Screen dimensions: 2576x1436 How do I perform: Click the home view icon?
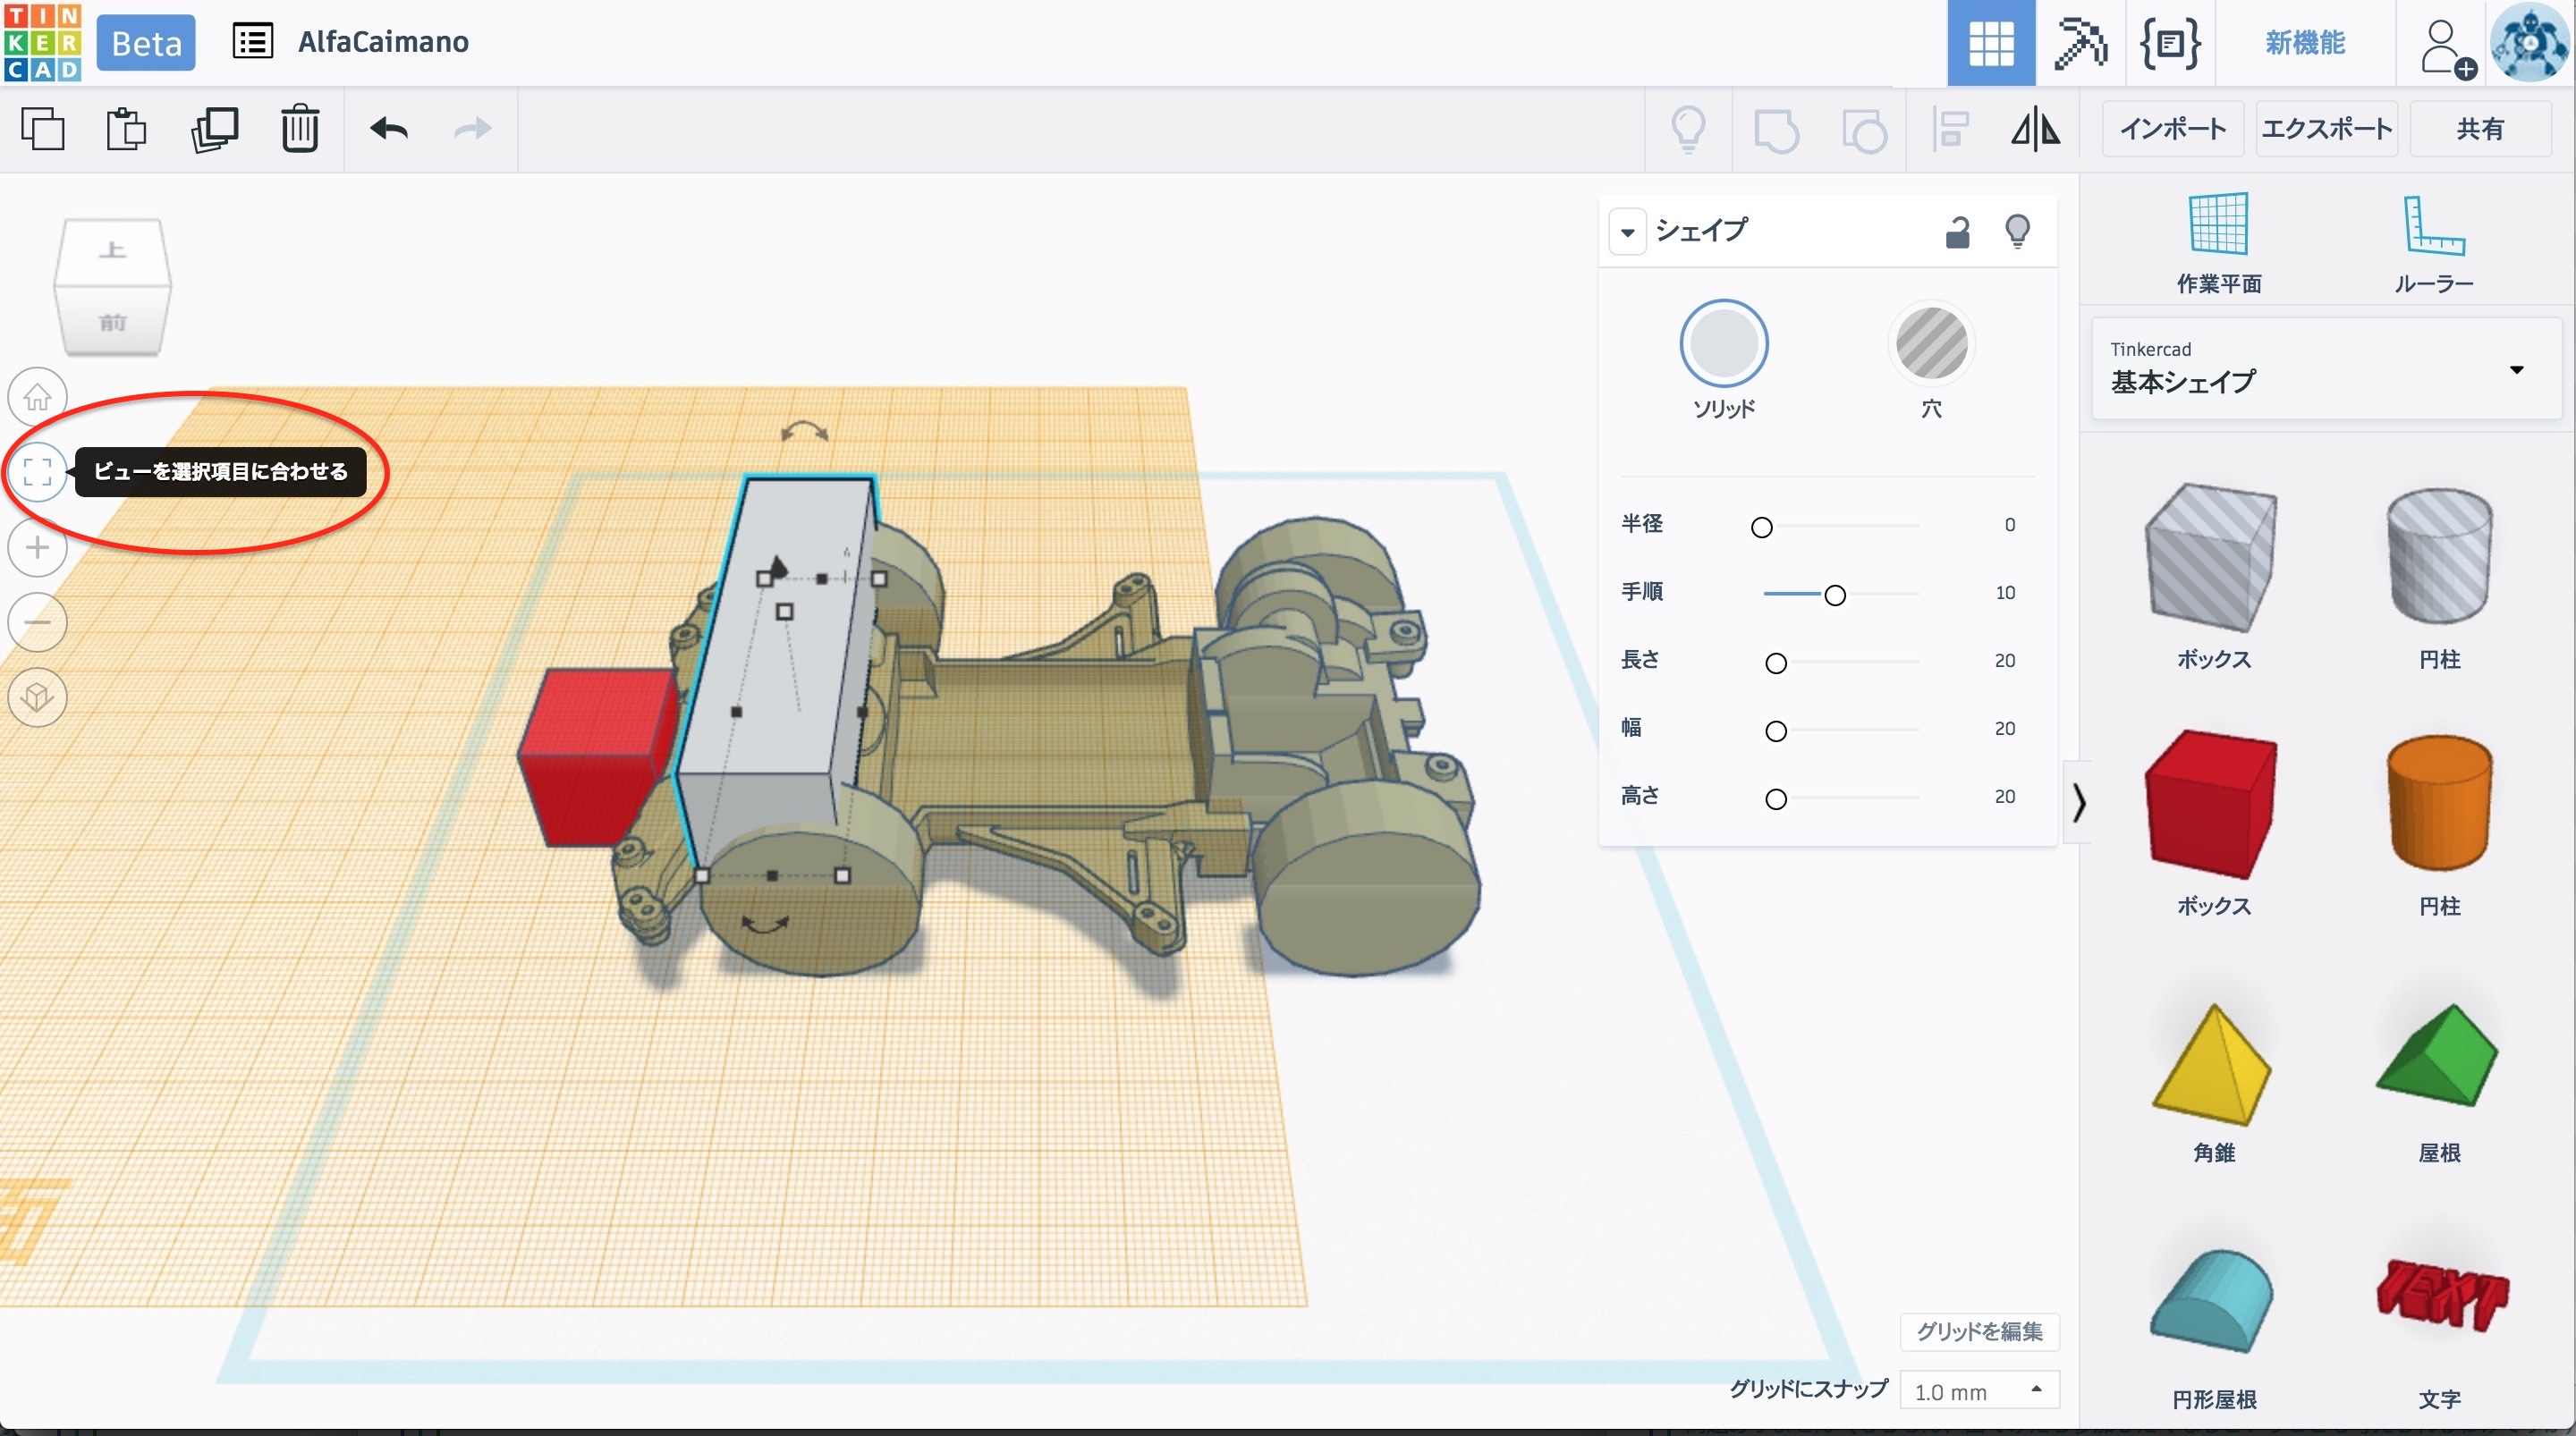pos(37,398)
